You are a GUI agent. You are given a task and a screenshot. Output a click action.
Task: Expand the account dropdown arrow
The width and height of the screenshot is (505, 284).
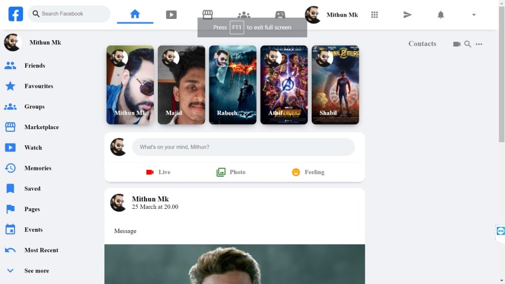click(x=474, y=14)
